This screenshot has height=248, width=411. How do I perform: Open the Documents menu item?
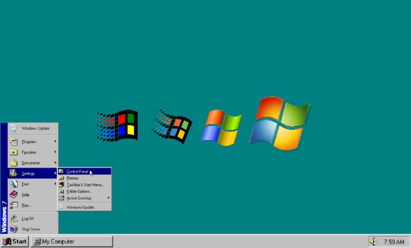point(33,163)
